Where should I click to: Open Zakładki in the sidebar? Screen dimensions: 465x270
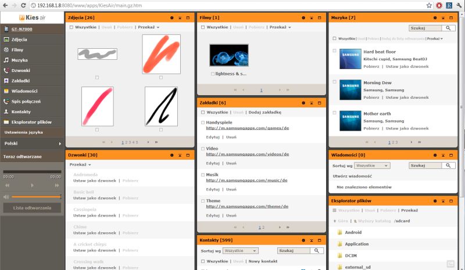click(x=20, y=81)
